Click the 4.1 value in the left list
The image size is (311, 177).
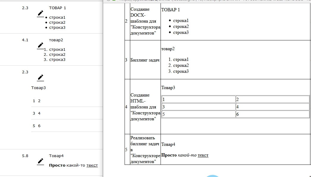[x=25, y=40]
